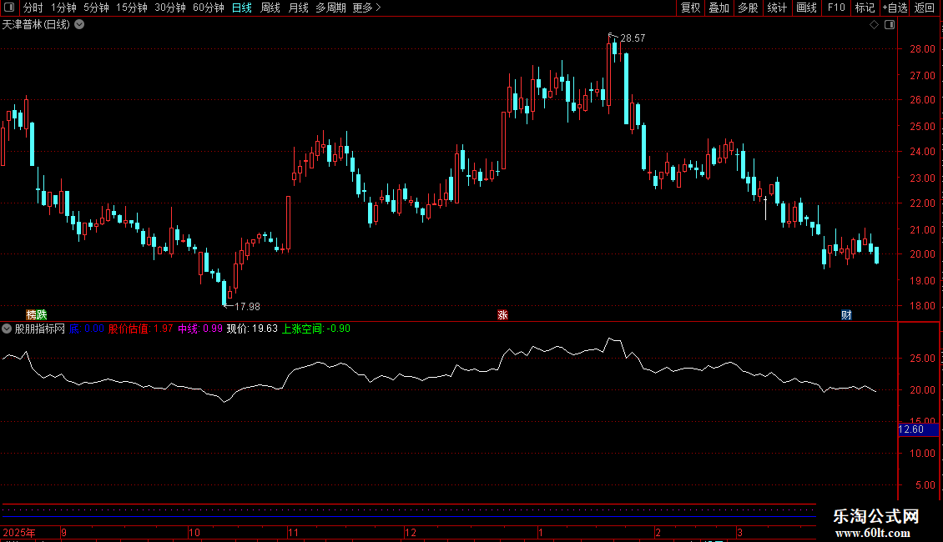Select the 60分钟 period tab
Viewport: 943px width, 542px height.
209,8
